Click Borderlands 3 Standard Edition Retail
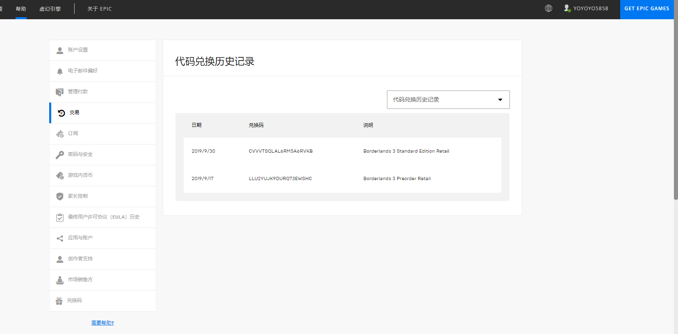The height and width of the screenshot is (334, 678). (406, 151)
